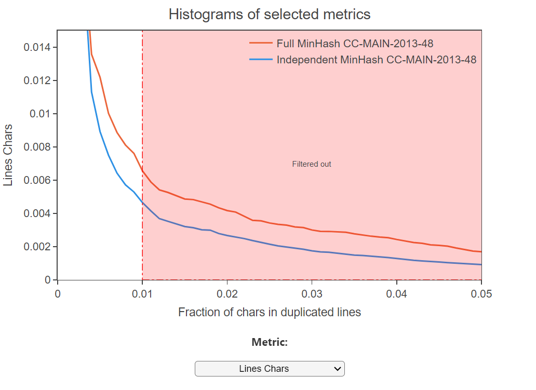Click the 0.014 tick label on the y-axis

[x=37, y=48]
